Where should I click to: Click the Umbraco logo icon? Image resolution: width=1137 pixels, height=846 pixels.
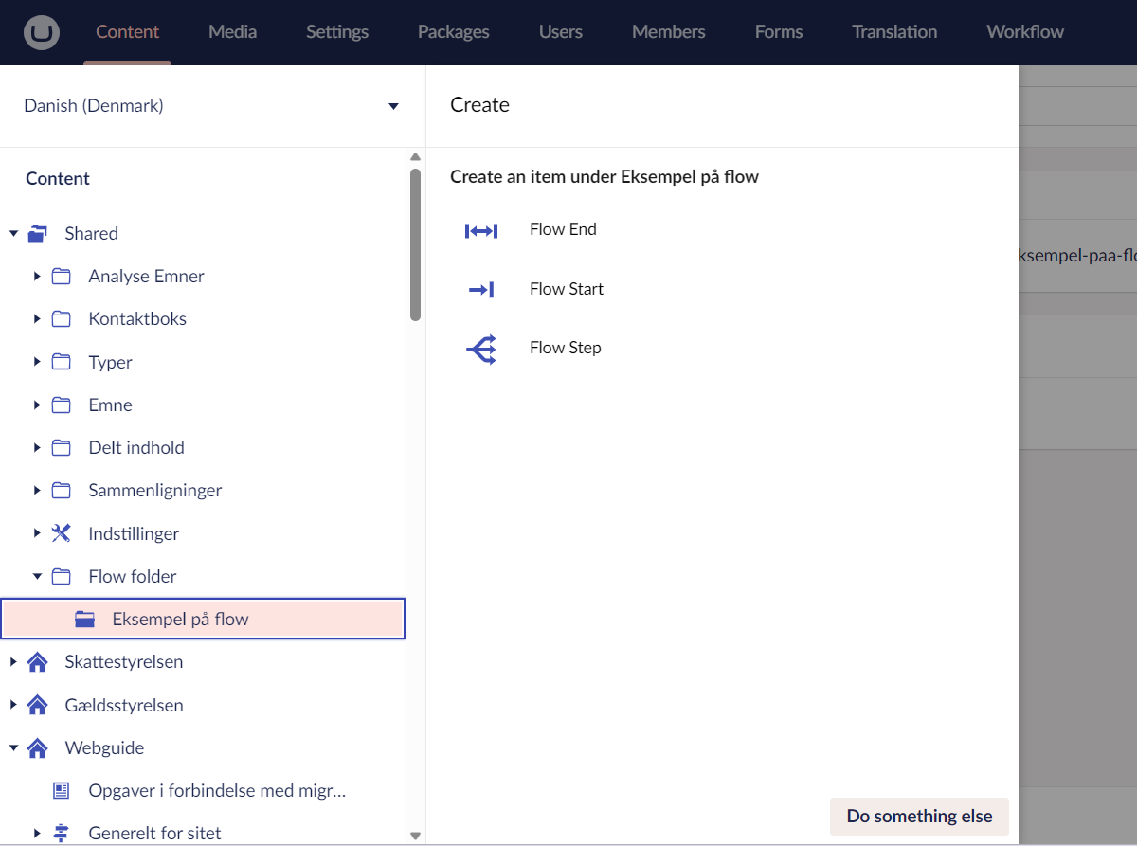[42, 32]
